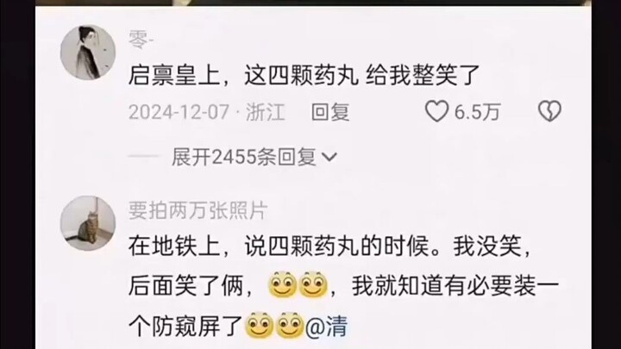Open the @清 mention

click(x=327, y=327)
